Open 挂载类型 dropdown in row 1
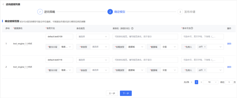This screenshot has height=98, width=237. coord(136,47)
